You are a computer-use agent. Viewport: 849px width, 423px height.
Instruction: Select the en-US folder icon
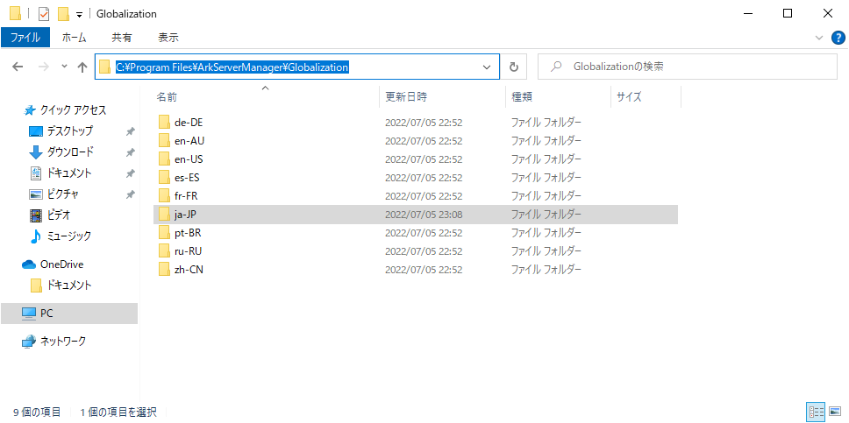coord(165,159)
